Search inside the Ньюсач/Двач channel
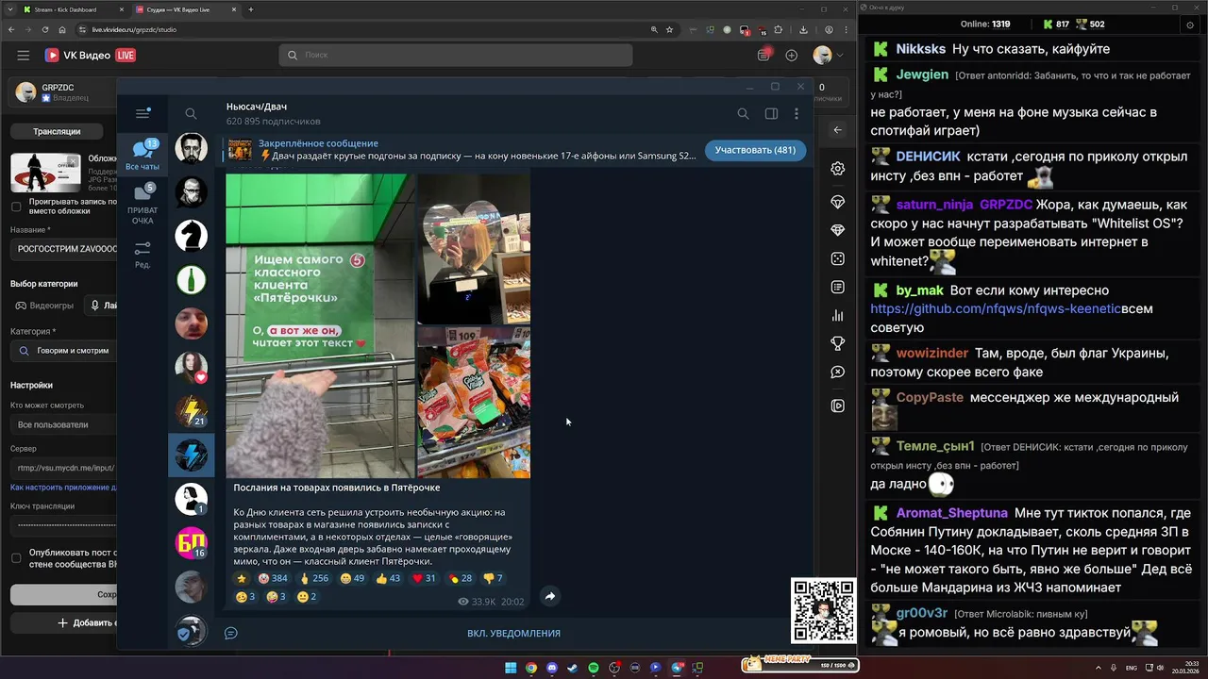Image resolution: width=1208 pixels, height=679 pixels. [x=743, y=113]
